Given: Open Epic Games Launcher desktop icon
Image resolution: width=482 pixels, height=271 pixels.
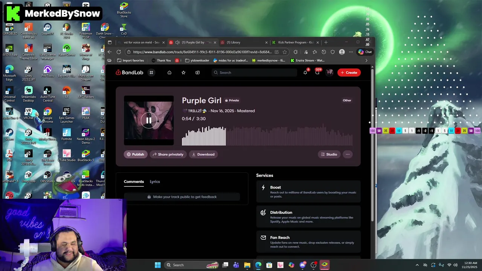Looking at the screenshot, I should click(67, 116).
